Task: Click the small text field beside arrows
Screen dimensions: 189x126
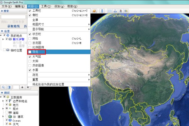Action: 16,87
